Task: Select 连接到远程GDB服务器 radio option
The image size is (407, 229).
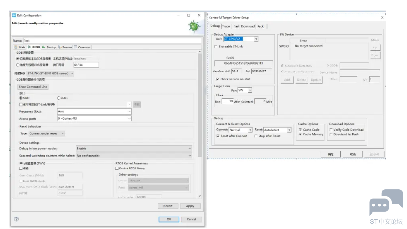Action: click(x=18, y=65)
